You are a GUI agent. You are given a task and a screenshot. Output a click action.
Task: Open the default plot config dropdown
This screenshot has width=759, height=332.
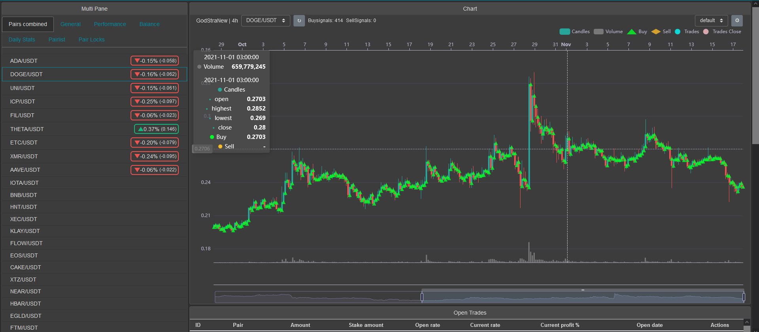pyautogui.click(x=711, y=21)
